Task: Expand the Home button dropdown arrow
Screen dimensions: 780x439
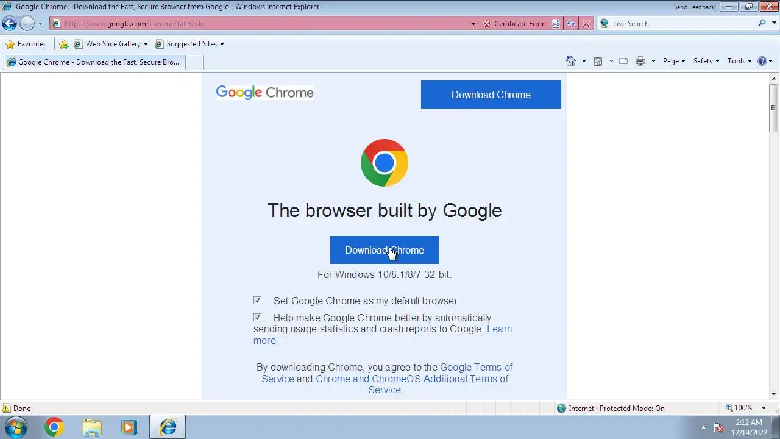Action: 584,61
